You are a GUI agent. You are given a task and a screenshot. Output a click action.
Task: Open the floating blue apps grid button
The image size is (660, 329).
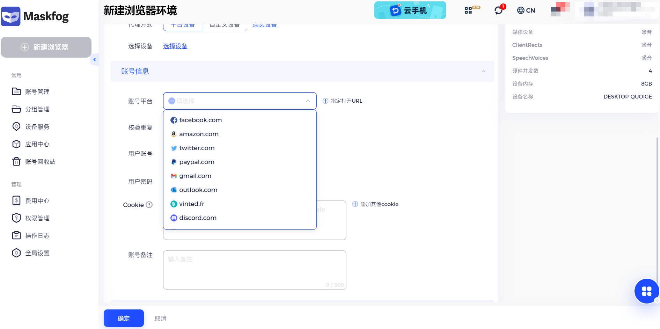tap(647, 291)
